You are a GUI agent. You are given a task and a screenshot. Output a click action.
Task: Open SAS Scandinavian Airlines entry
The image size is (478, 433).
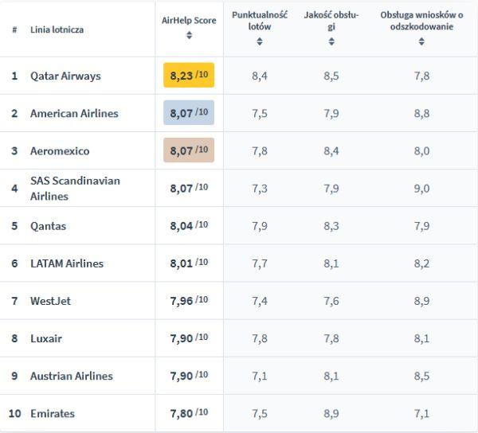pos(75,189)
